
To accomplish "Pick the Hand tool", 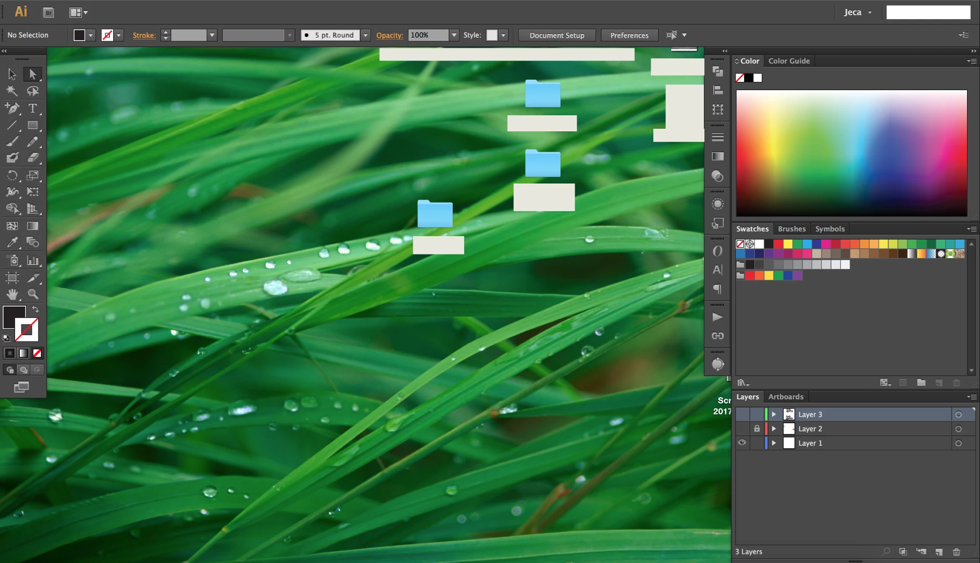I will click(x=12, y=294).
